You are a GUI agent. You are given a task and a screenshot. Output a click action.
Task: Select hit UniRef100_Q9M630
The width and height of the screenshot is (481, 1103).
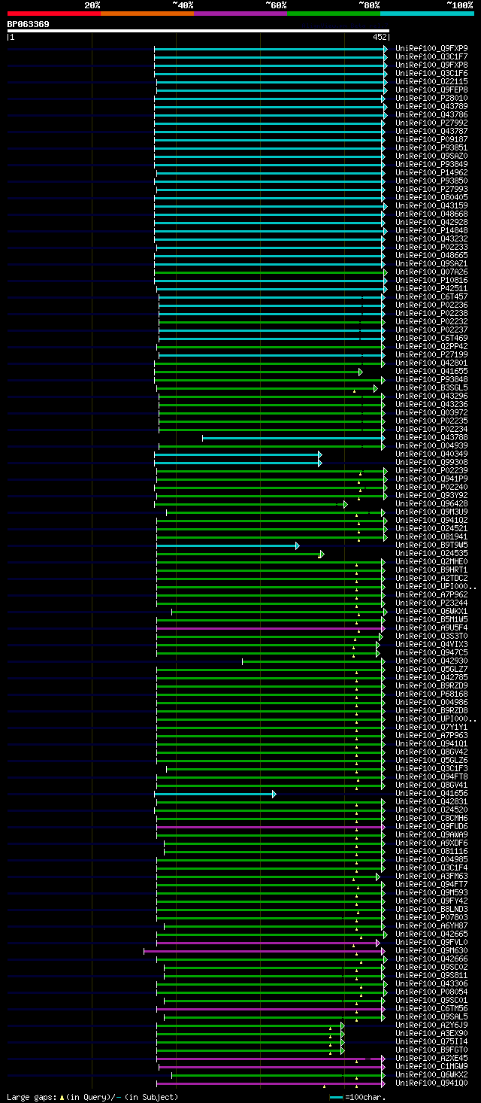[x=431, y=950]
